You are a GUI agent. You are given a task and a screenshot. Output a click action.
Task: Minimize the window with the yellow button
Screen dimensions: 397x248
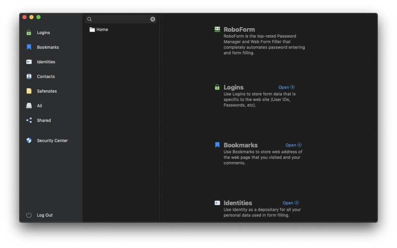[x=31, y=17]
